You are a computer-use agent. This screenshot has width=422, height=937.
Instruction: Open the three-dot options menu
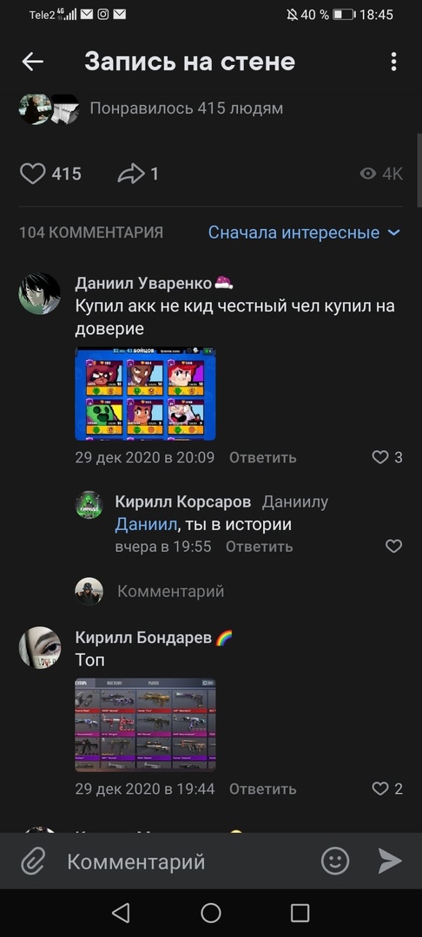pyautogui.click(x=393, y=62)
